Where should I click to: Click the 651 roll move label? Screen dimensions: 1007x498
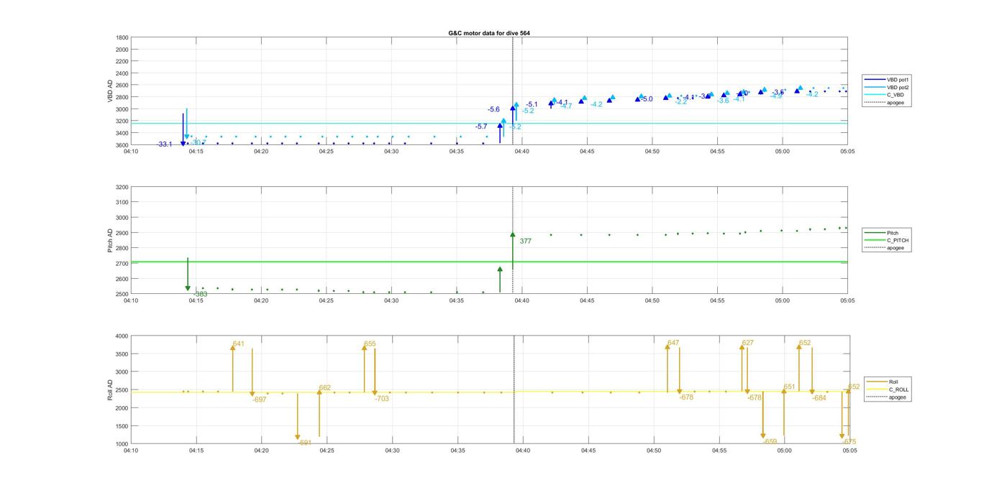(x=790, y=387)
